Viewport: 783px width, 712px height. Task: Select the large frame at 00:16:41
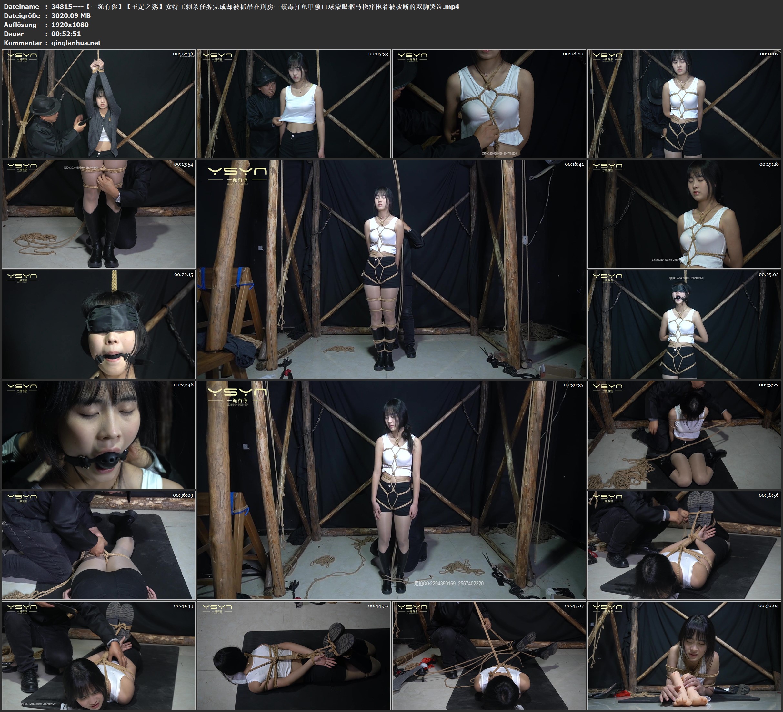(391, 269)
